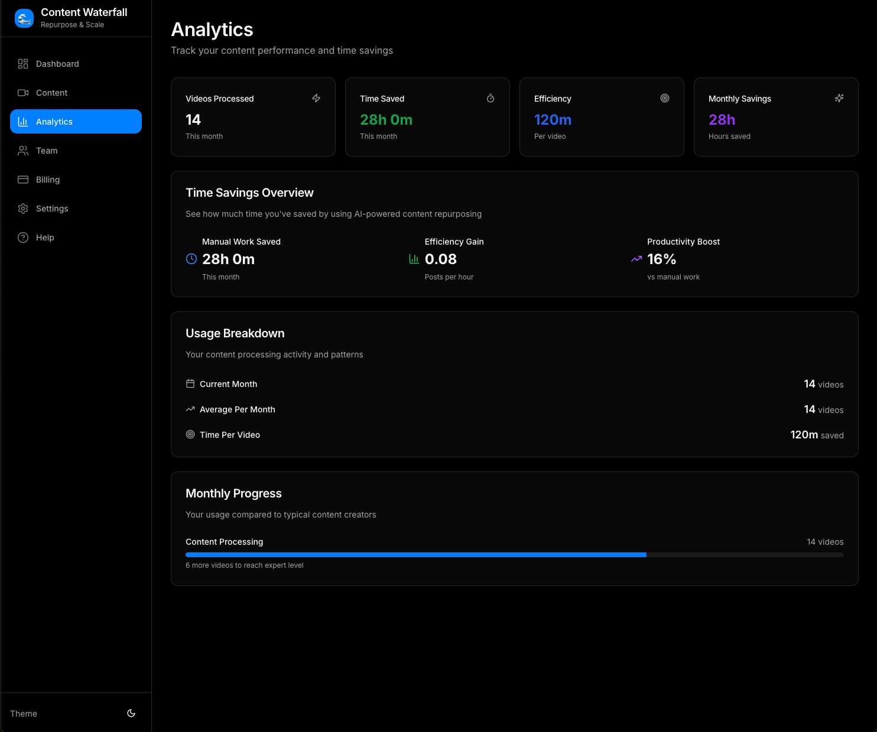Go to the Content section
The image size is (877, 732).
pyautogui.click(x=76, y=93)
